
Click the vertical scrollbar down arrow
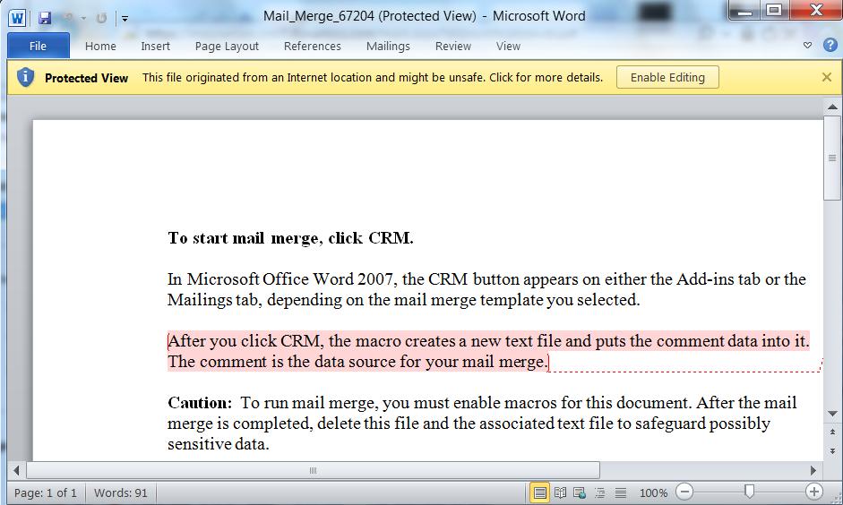coord(832,414)
